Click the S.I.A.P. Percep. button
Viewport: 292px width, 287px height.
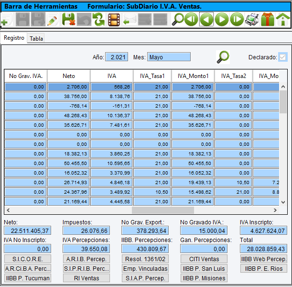coord(145,278)
